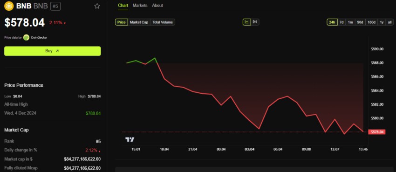This screenshot has width=396, height=172.
Task: Switch to line chart view icon
Action: pos(247,22)
